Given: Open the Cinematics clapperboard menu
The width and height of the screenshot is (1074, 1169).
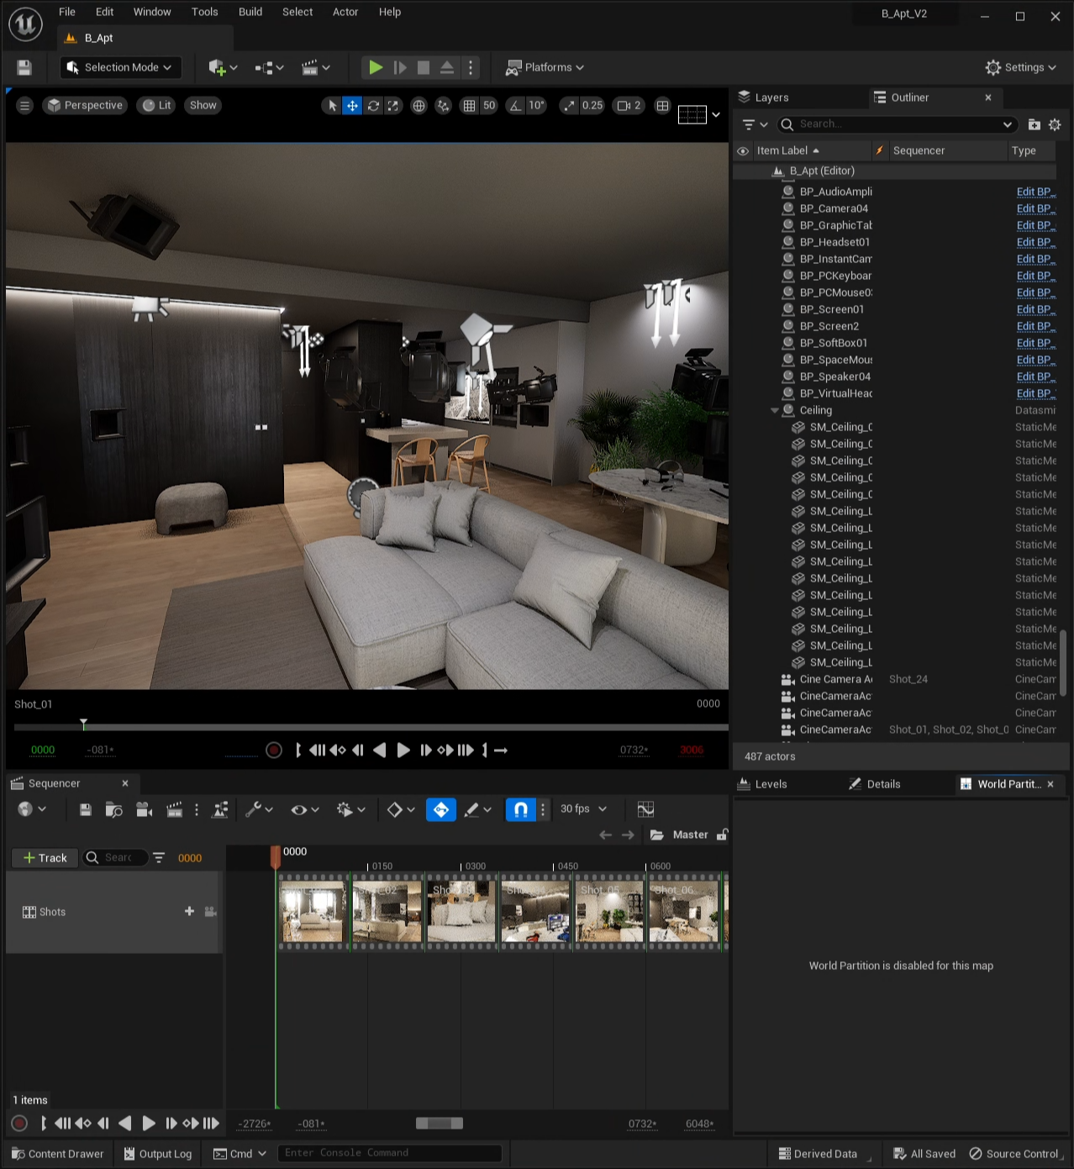Looking at the screenshot, I should pos(316,67).
